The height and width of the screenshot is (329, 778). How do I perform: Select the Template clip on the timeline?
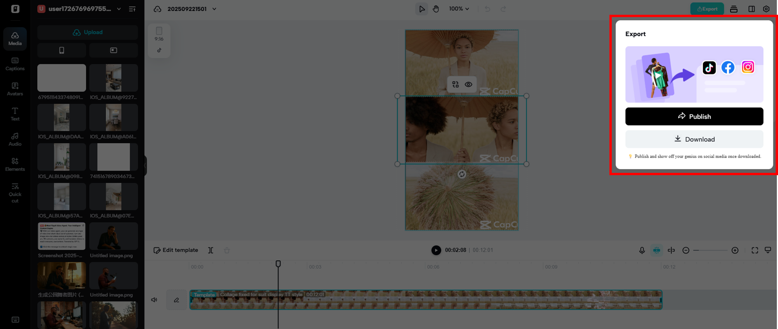(426, 300)
